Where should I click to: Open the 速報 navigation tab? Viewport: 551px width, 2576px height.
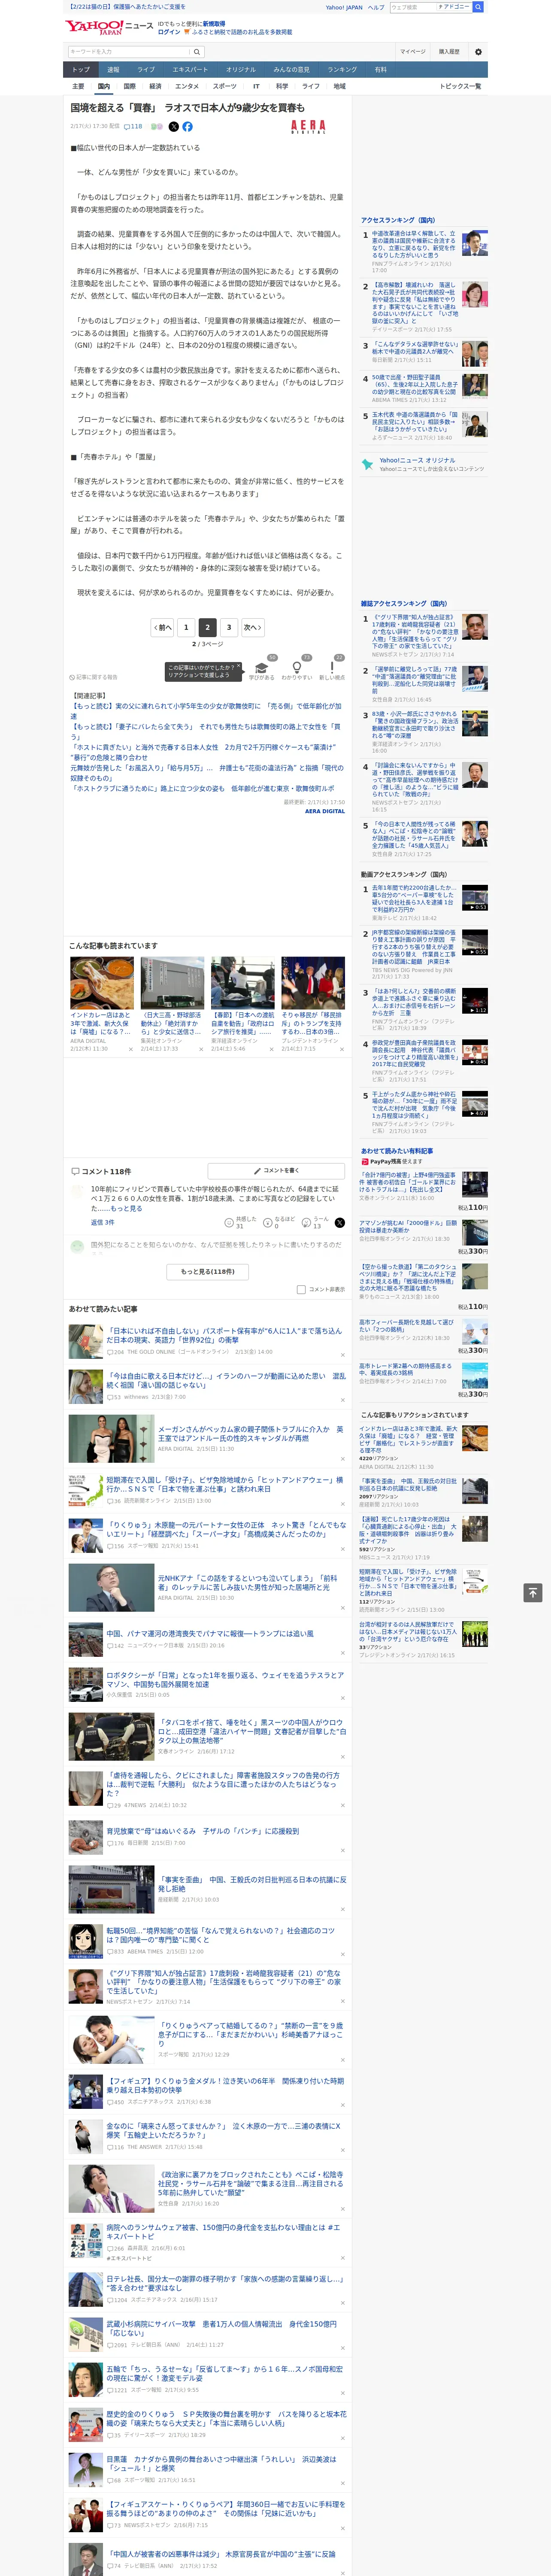tap(113, 70)
